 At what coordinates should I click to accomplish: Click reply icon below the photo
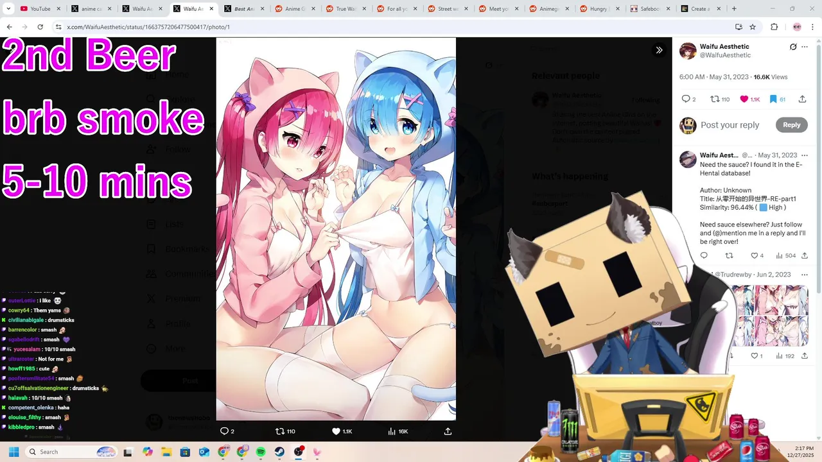(224, 431)
